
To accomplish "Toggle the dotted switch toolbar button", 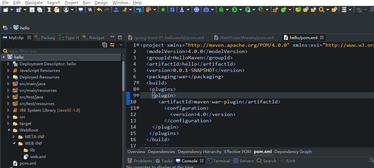I will coord(139,10).
